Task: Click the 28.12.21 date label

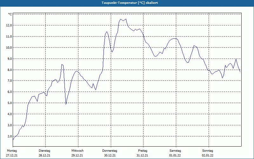Action: pyautogui.click(x=44, y=156)
